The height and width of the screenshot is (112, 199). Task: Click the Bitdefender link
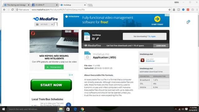[150, 61]
